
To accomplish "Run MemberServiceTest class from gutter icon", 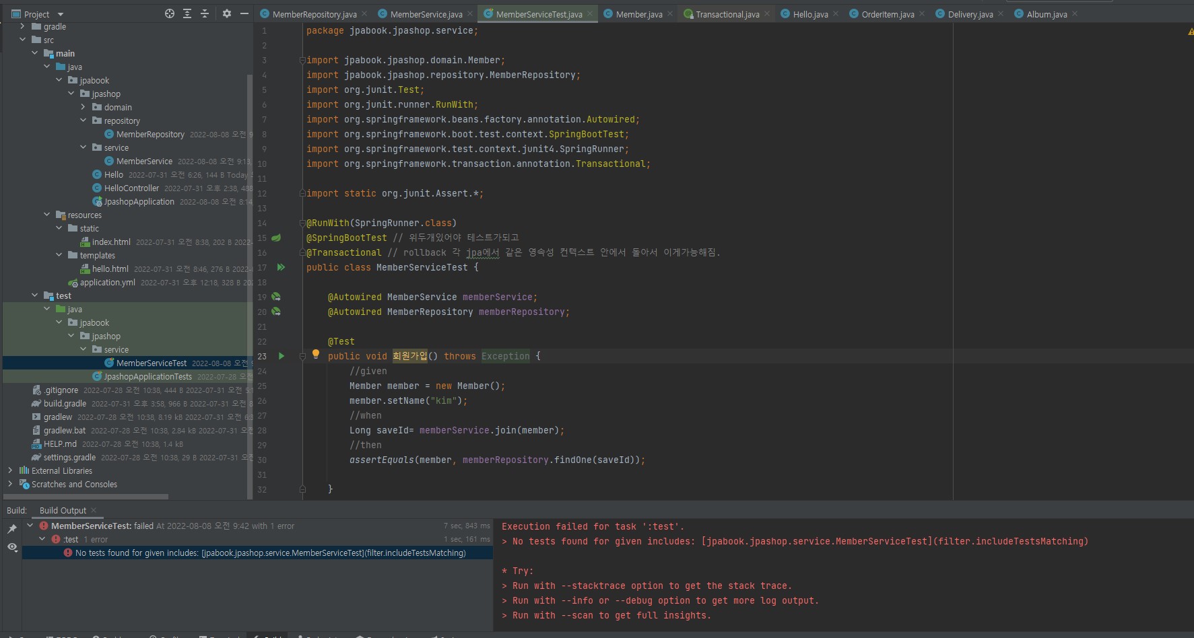I will click(x=281, y=267).
